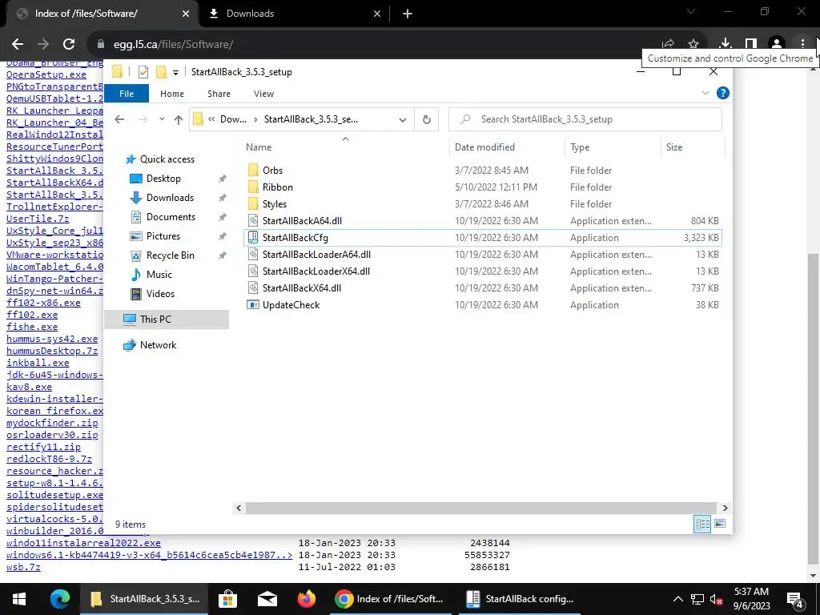Select StartAllBackX64.dll file
Image resolution: width=820 pixels, height=615 pixels.
point(301,287)
